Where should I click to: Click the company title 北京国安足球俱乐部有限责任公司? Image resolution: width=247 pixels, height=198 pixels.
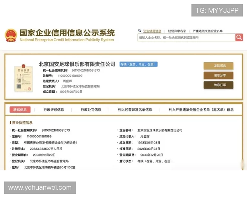click(77, 64)
